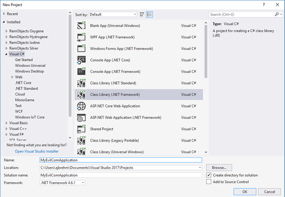Switch to medium icons list view
The width and height of the screenshot is (285, 197).
click(x=149, y=14)
